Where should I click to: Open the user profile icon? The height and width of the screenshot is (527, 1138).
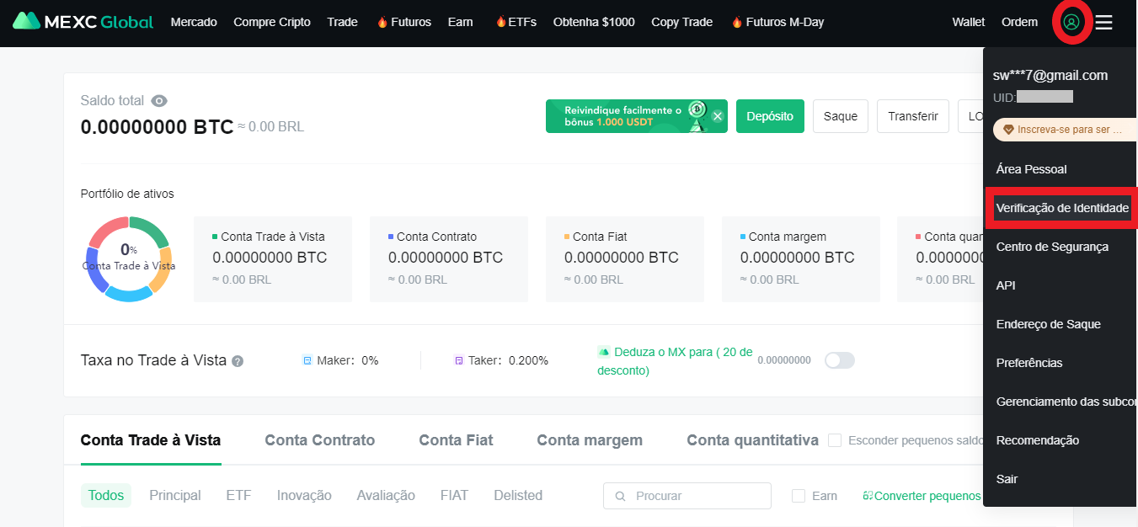click(x=1071, y=23)
